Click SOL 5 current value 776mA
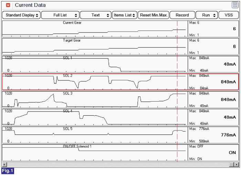241x175 pixels. pyautogui.click(x=228, y=135)
